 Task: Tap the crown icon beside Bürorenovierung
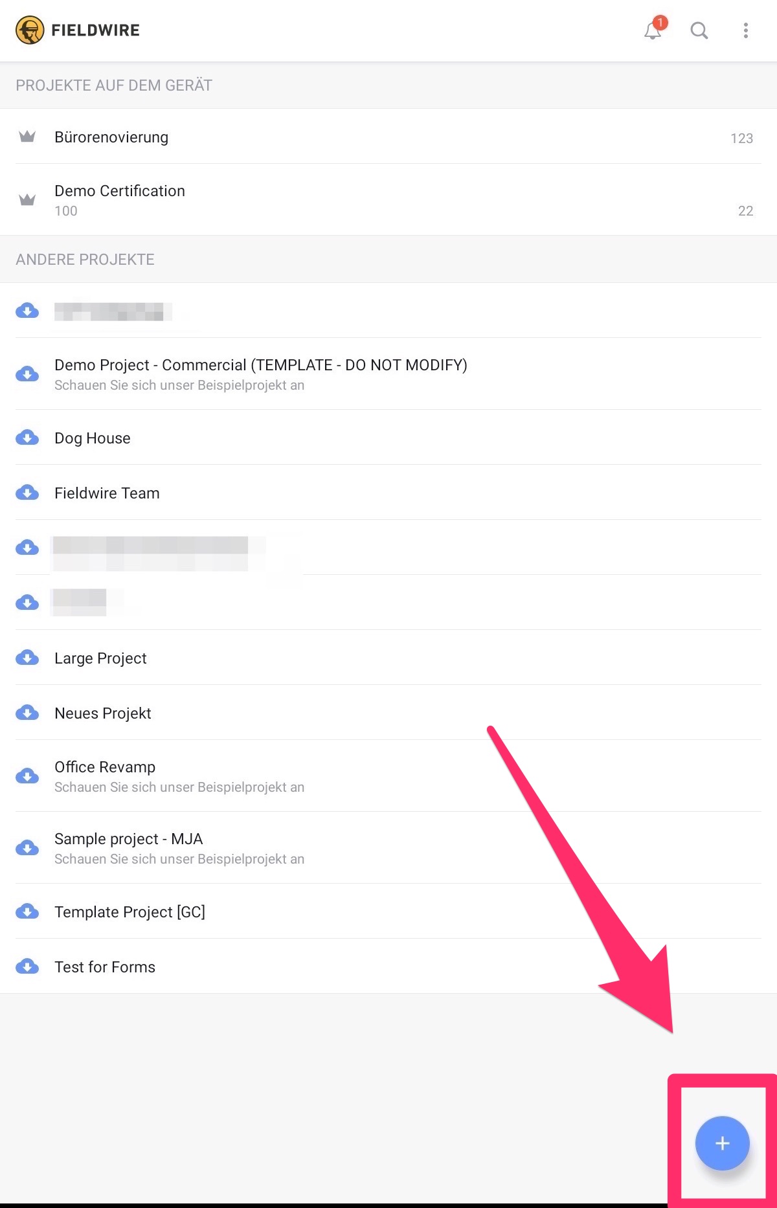[27, 137]
